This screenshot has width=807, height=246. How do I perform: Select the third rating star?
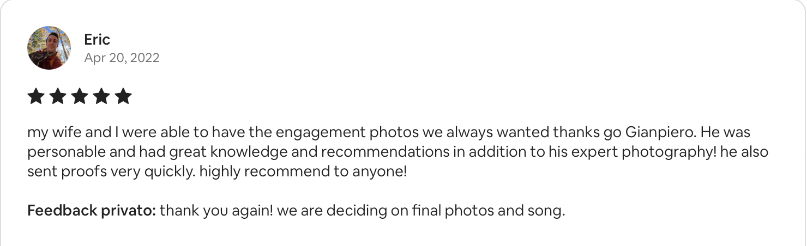pos(80,96)
